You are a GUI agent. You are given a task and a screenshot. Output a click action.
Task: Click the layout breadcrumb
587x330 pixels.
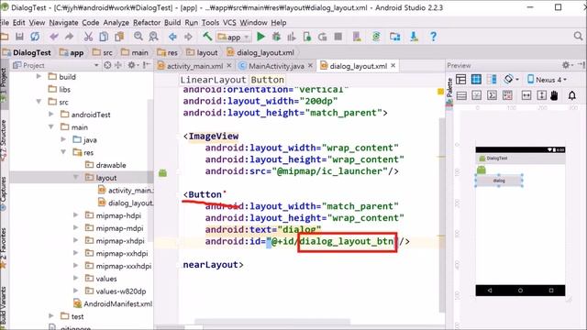tap(202, 53)
